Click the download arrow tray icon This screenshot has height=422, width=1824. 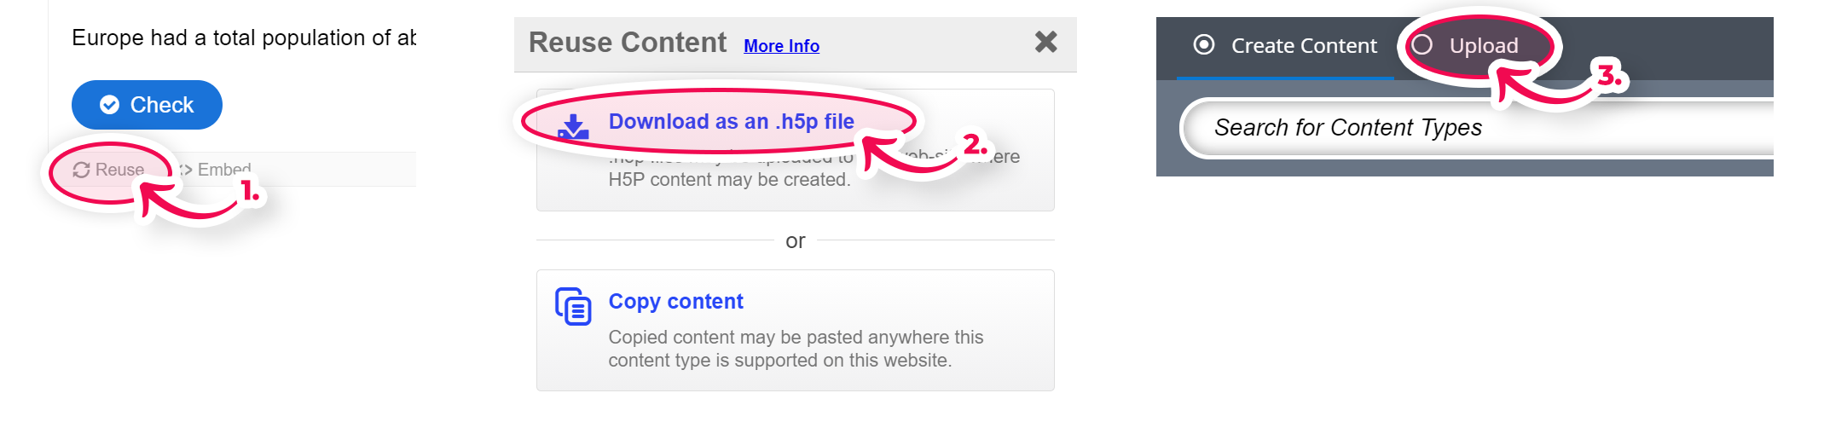click(573, 127)
